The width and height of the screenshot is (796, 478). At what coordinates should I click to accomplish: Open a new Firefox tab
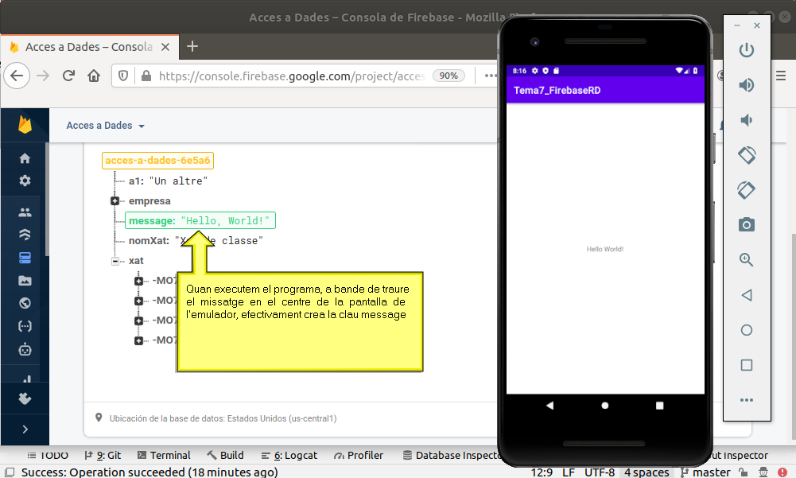click(192, 47)
